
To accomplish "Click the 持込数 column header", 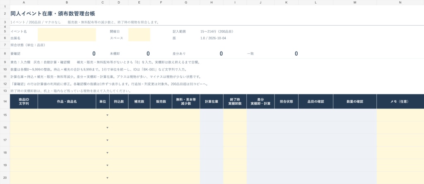I will 119,101.
